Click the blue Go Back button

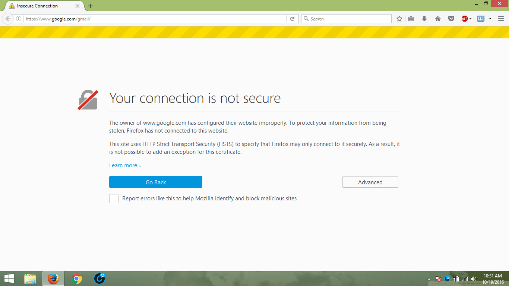(x=156, y=182)
